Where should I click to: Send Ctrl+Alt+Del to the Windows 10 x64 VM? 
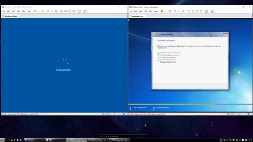(x=42, y=11)
